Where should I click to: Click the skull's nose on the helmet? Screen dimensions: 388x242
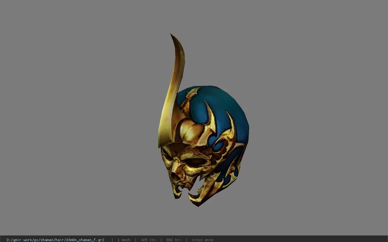tap(175, 176)
